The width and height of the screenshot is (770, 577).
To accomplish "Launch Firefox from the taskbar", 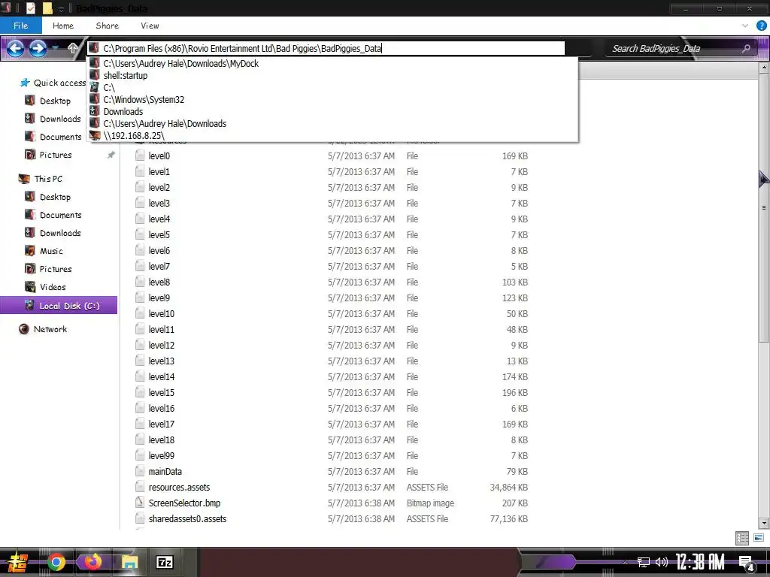I will pos(92,562).
